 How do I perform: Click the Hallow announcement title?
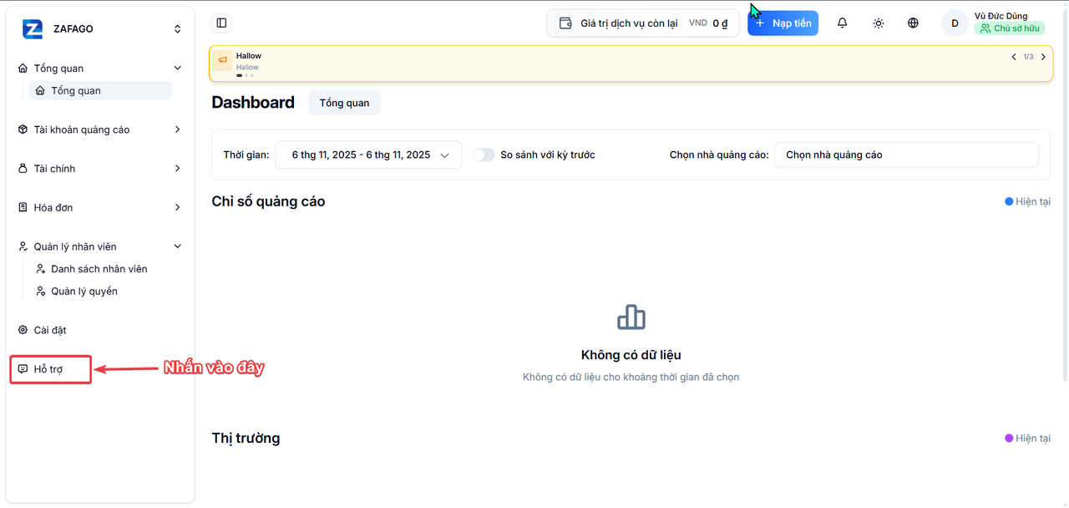[x=249, y=56]
